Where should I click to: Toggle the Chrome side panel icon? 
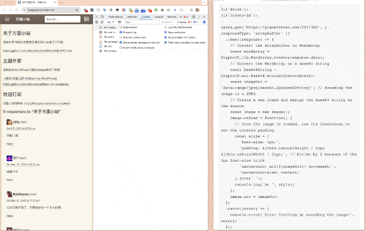(x=191, y=10)
